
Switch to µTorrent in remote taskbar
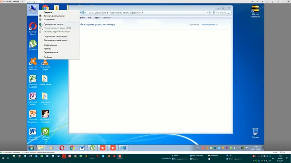click(x=92, y=148)
